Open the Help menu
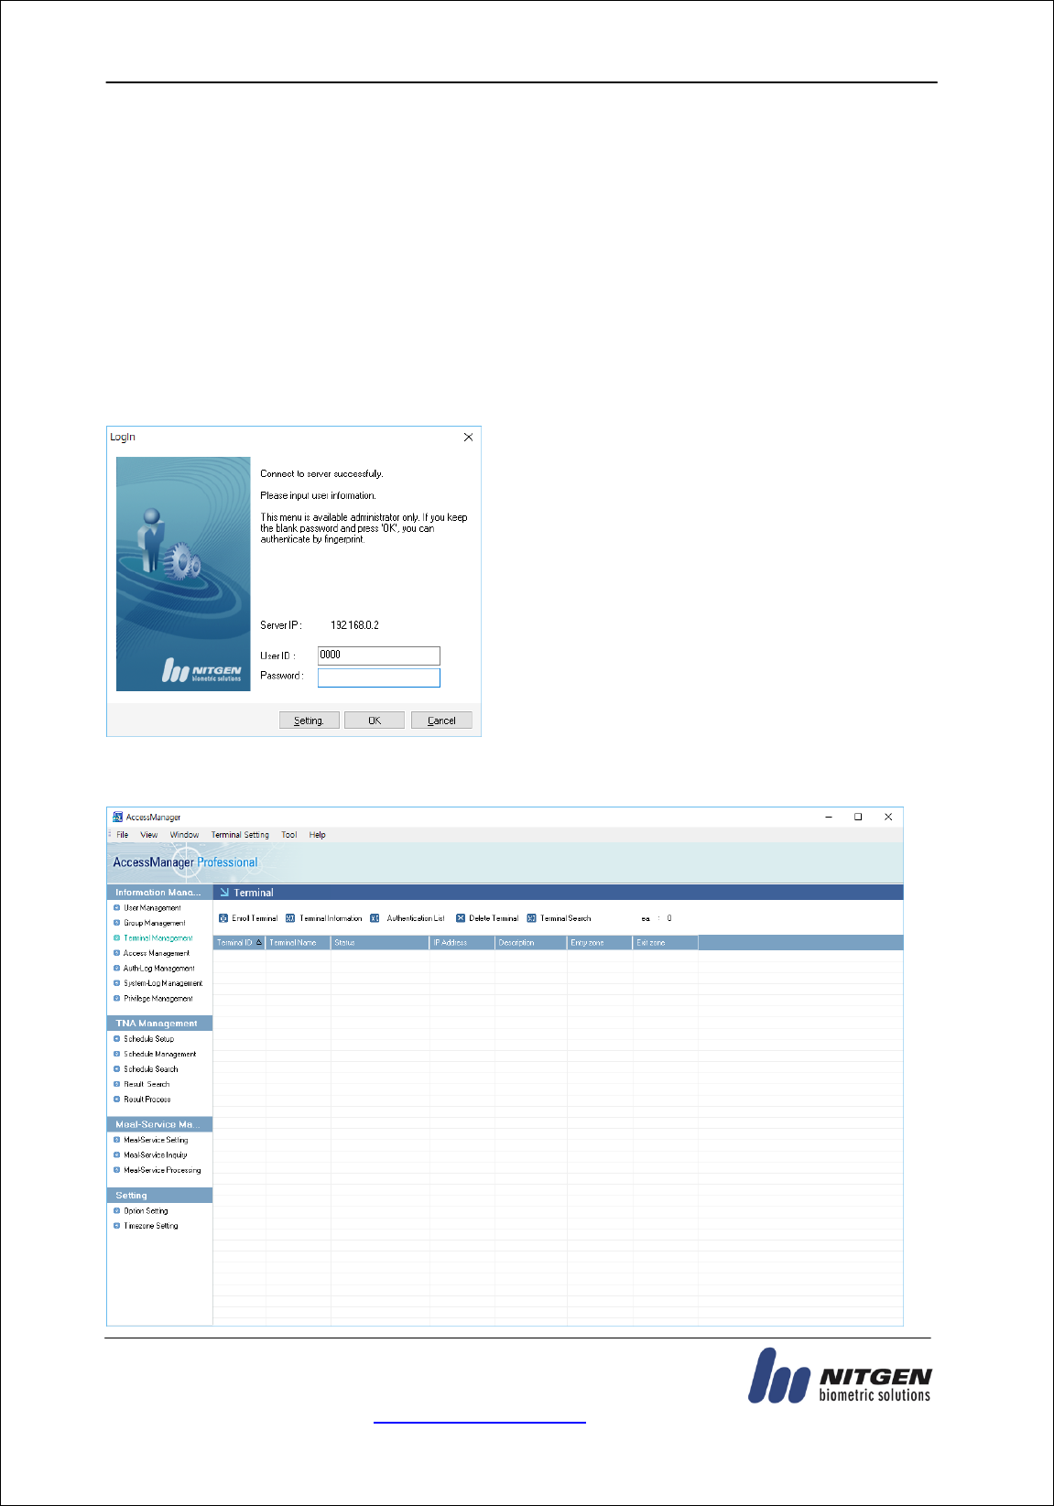Image resolution: width=1054 pixels, height=1506 pixels. click(318, 835)
